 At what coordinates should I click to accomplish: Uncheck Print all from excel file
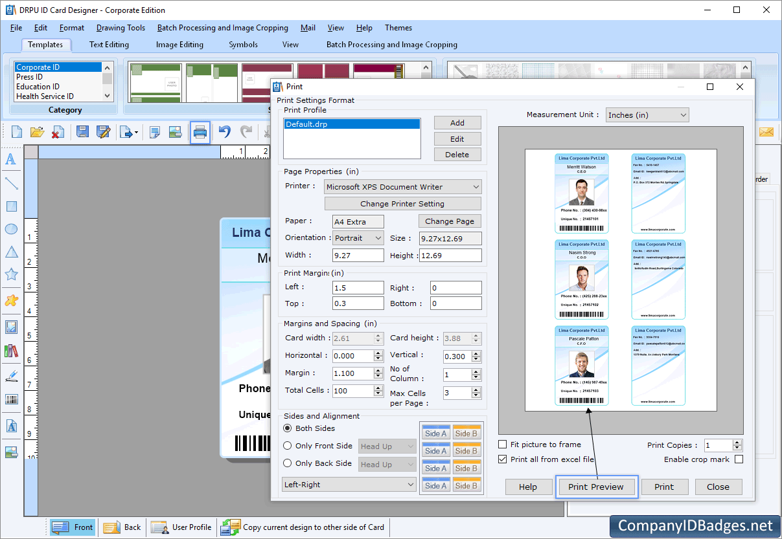point(504,459)
